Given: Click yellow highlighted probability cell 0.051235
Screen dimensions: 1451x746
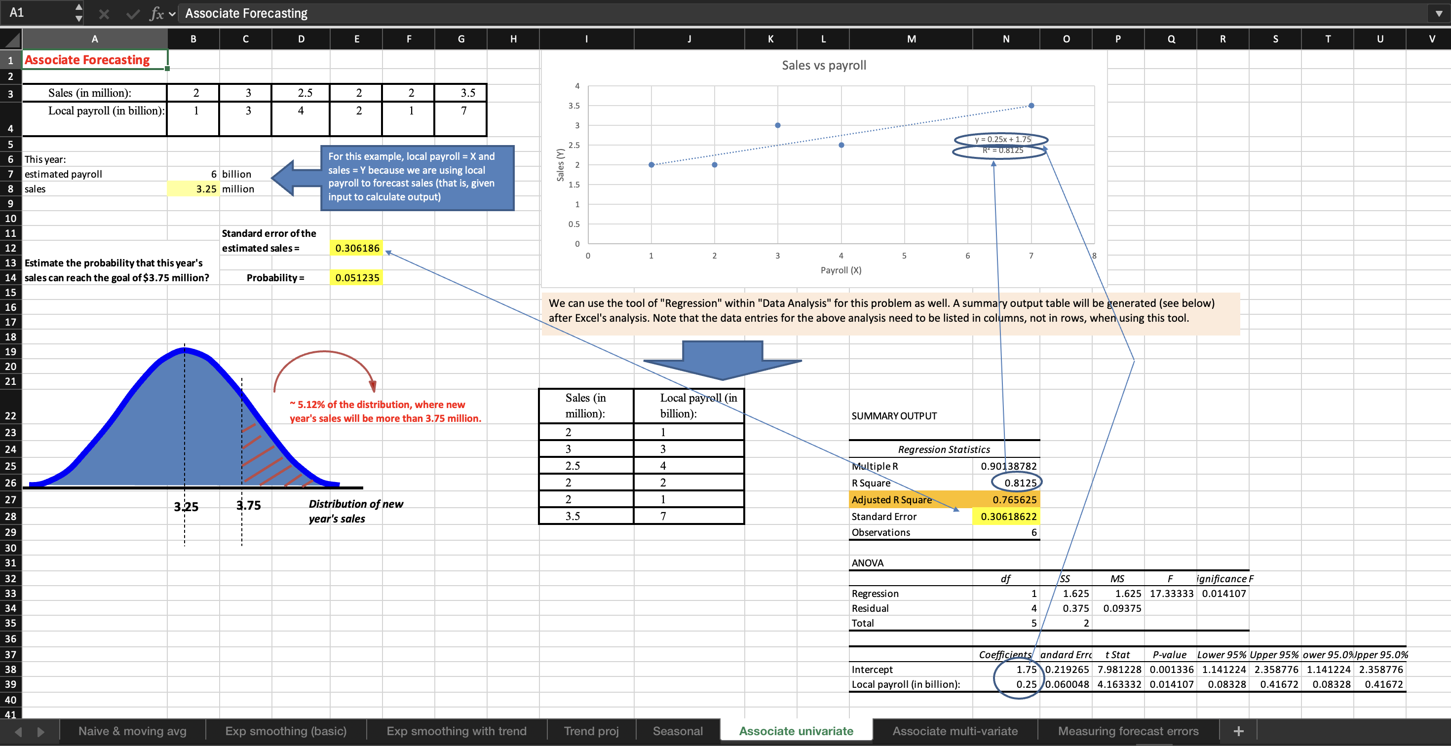Looking at the screenshot, I should tap(356, 278).
